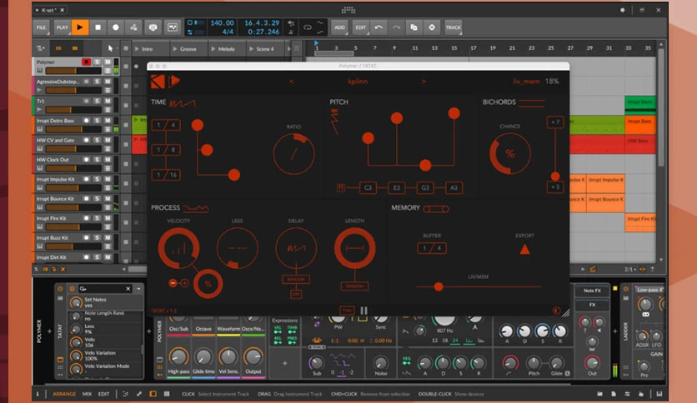Open the BUFFER 1/4 value box
The width and height of the screenshot is (697, 403).
coord(432,248)
